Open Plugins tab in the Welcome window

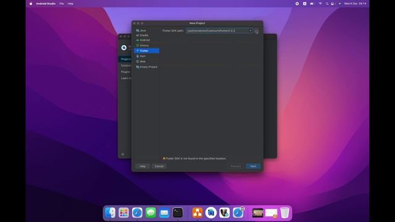pyautogui.click(x=125, y=72)
